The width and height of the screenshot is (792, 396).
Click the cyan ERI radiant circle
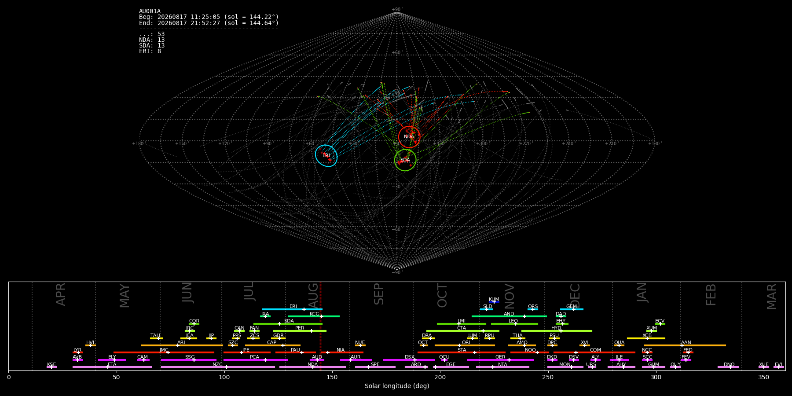(x=326, y=156)
